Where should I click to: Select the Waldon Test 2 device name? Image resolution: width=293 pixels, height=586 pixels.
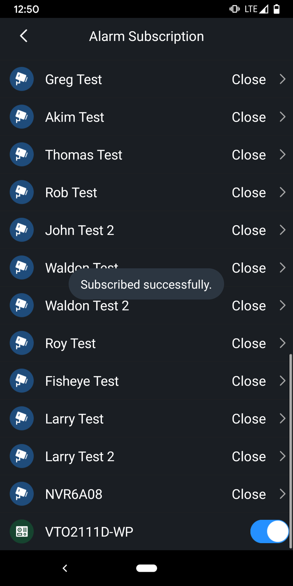click(x=87, y=306)
